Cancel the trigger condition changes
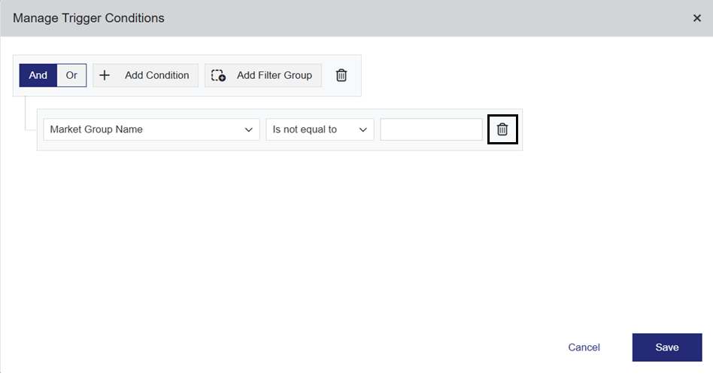Viewport: 713px width, 376px height. tap(584, 347)
